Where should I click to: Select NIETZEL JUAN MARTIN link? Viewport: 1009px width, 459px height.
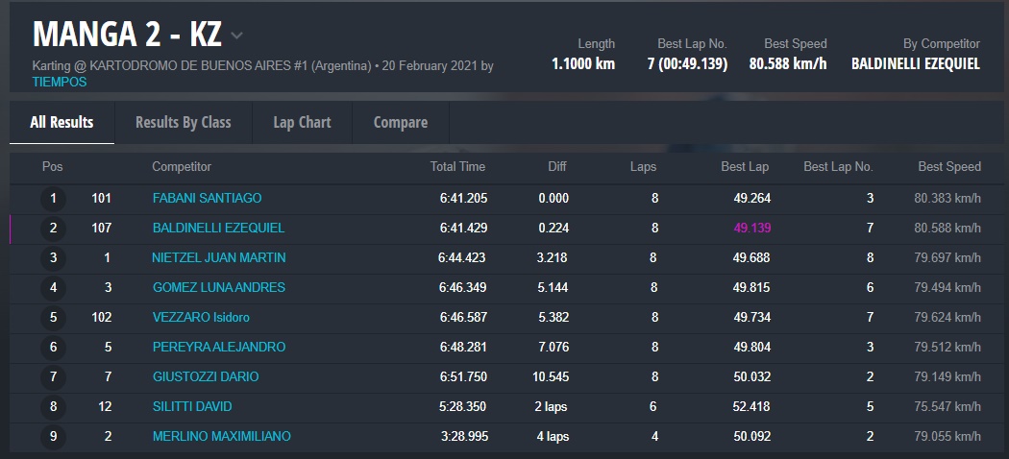[218, 258]
